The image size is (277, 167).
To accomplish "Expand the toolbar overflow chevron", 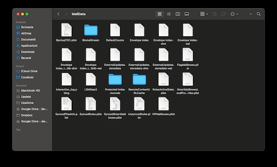I will 251,14.
